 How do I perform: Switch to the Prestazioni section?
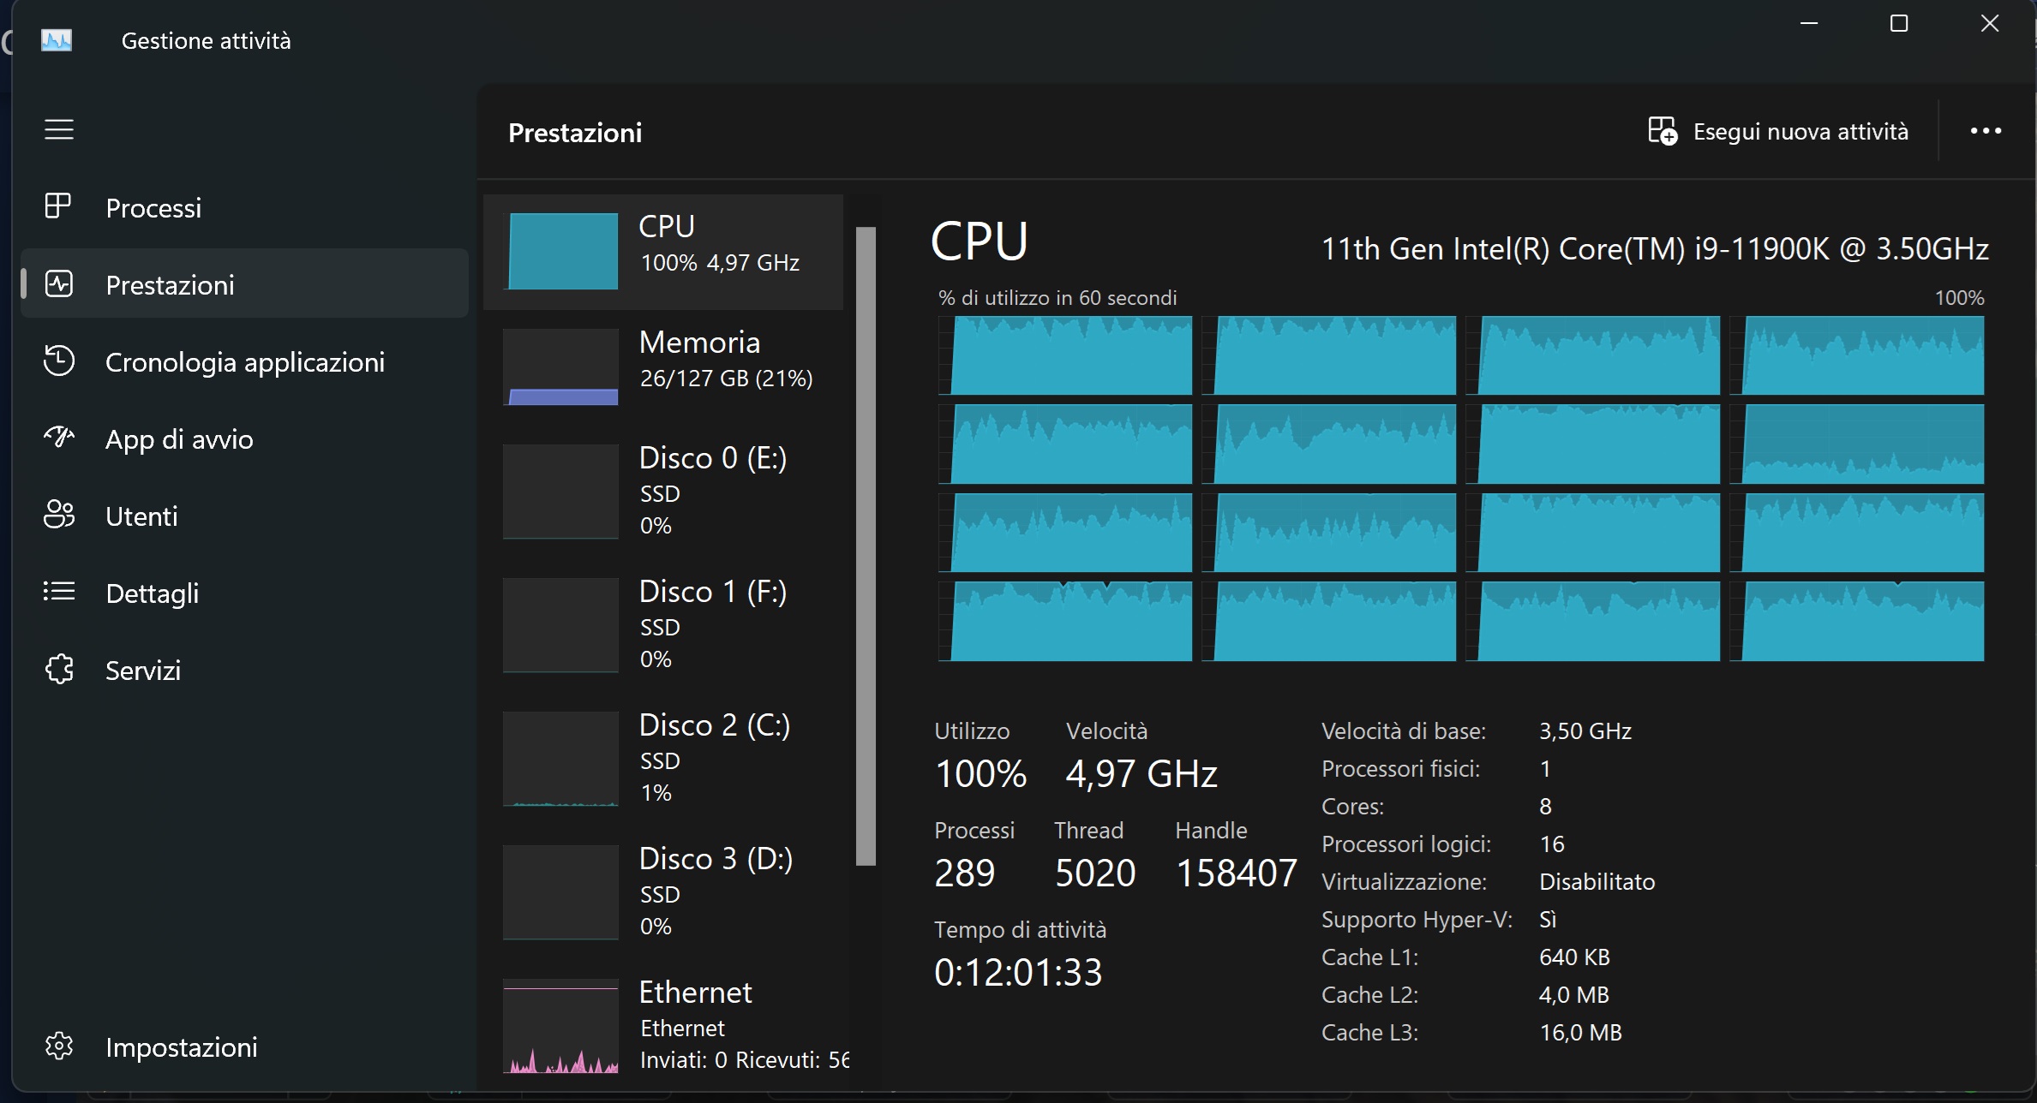tap(170, 284)
